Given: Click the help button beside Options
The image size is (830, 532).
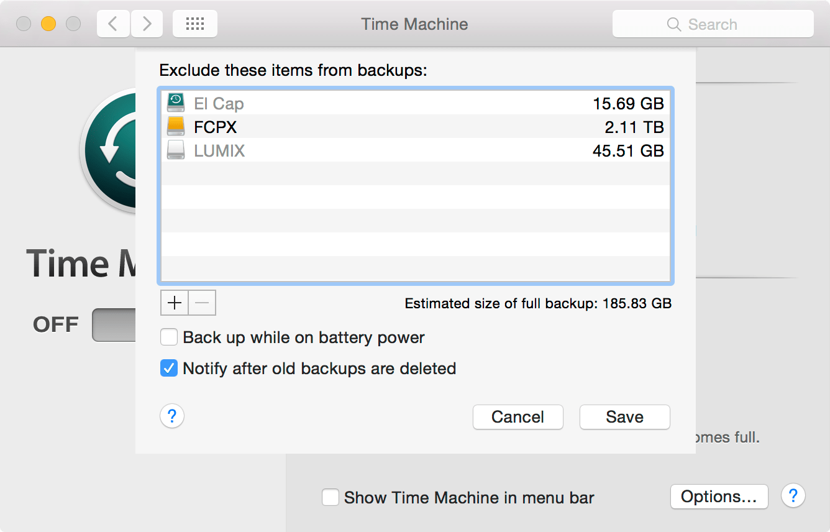Looking at the screenshot, I should 793,496.
